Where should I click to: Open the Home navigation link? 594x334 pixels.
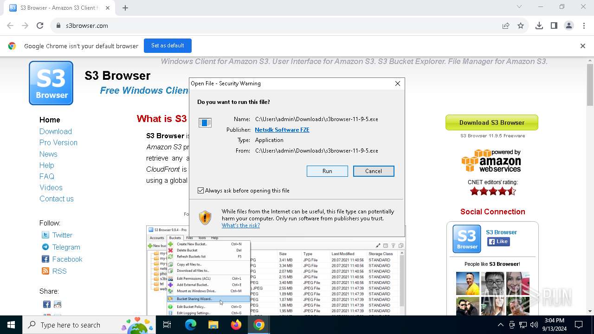pos(50,120)
